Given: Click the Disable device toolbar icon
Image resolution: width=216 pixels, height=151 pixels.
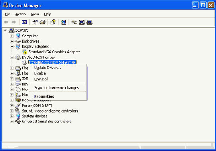Looking at the screenshot, I should 89,22.
